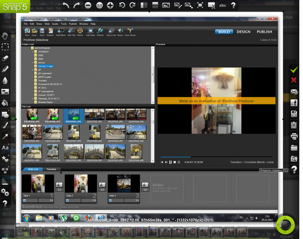Redo the last undone edit
The image size is (303, 239).
pyautogui.click(x=77, y=5)
